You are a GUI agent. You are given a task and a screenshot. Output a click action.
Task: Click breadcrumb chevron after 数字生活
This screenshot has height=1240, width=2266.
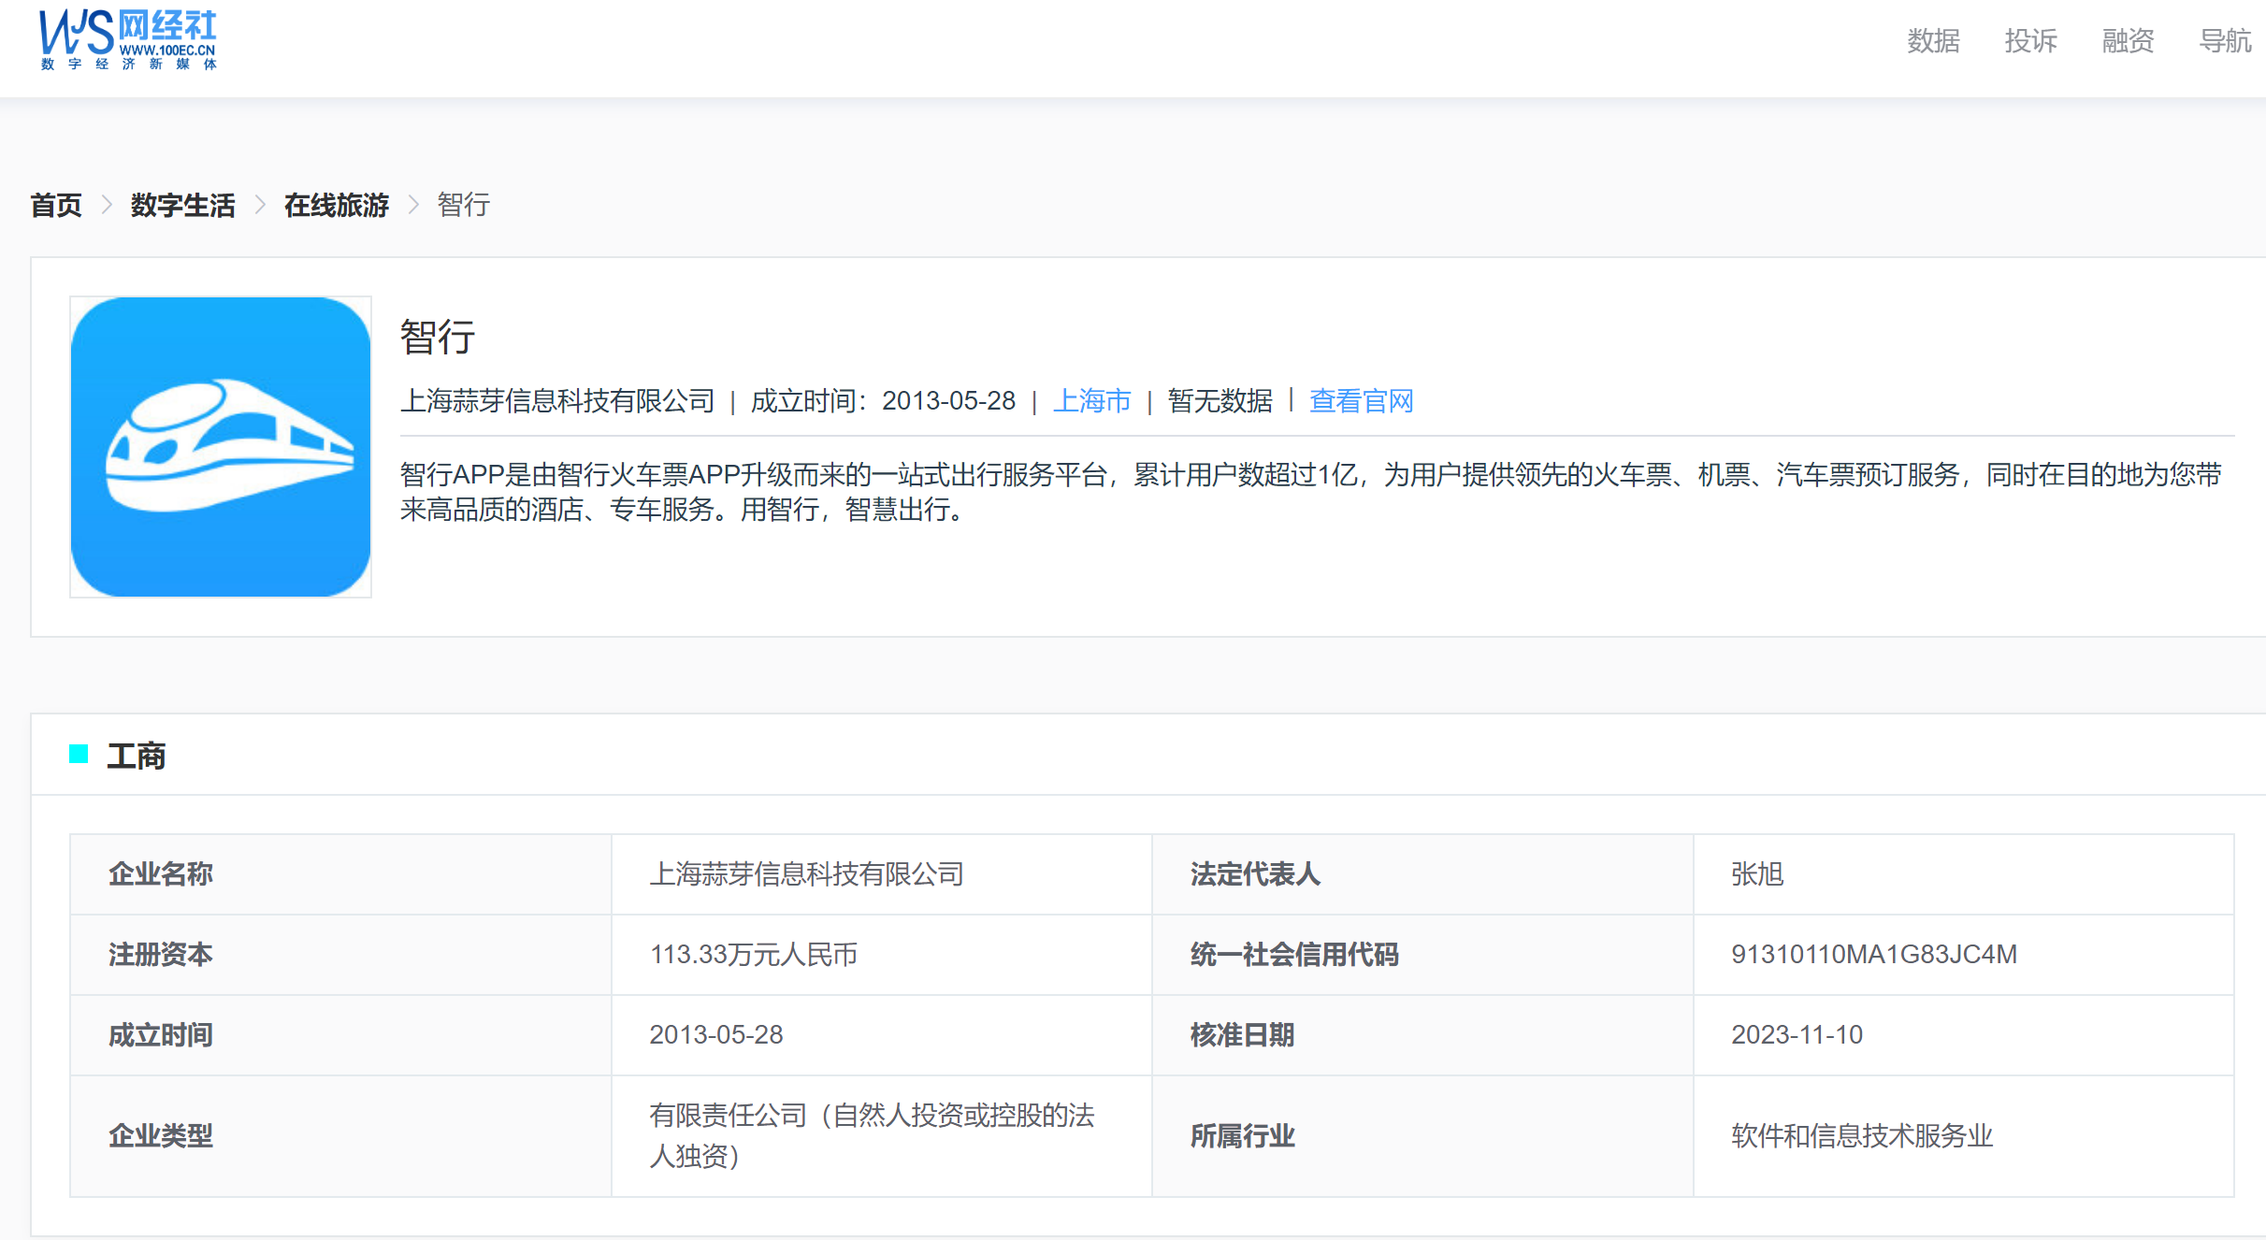tap(260, 205)
